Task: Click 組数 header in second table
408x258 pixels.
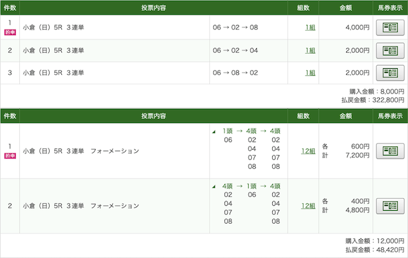Action: 303,116
